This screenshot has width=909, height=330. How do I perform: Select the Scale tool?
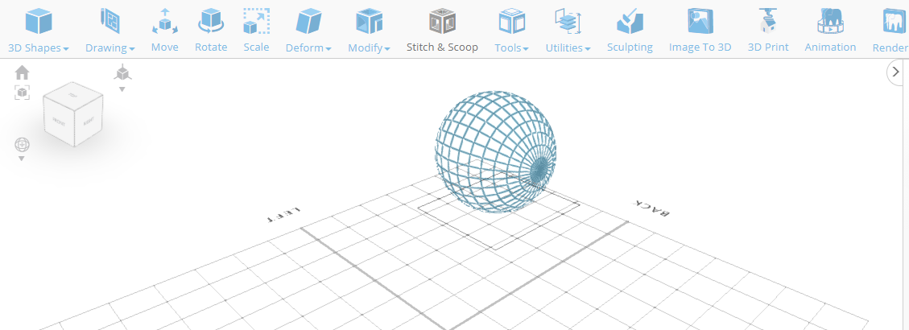pyautogui.click(x=256, y=31)
